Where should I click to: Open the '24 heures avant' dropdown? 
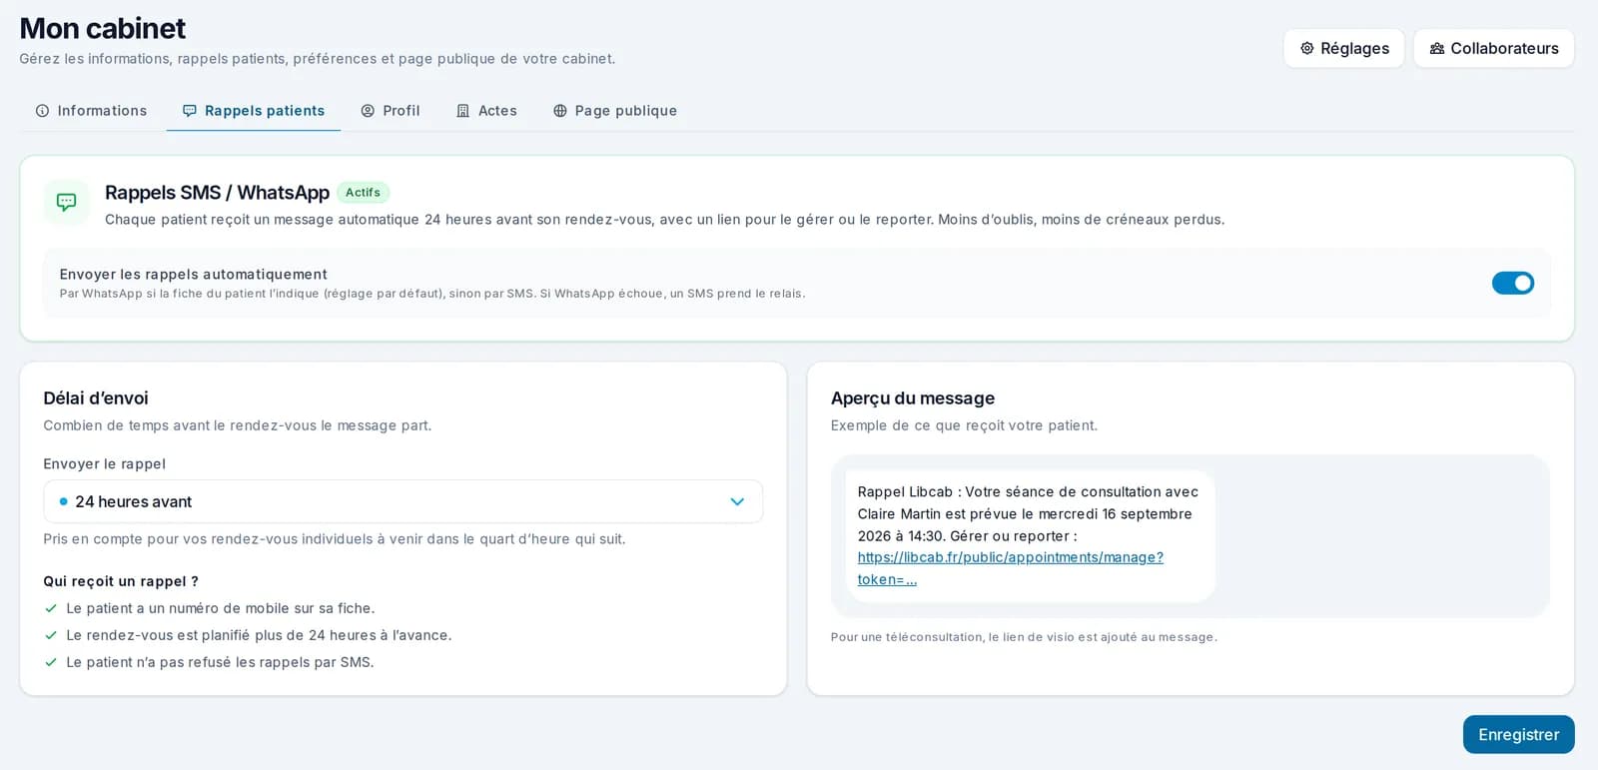click(402, 501)
